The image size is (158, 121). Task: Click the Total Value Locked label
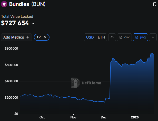[x=17, y=16]
